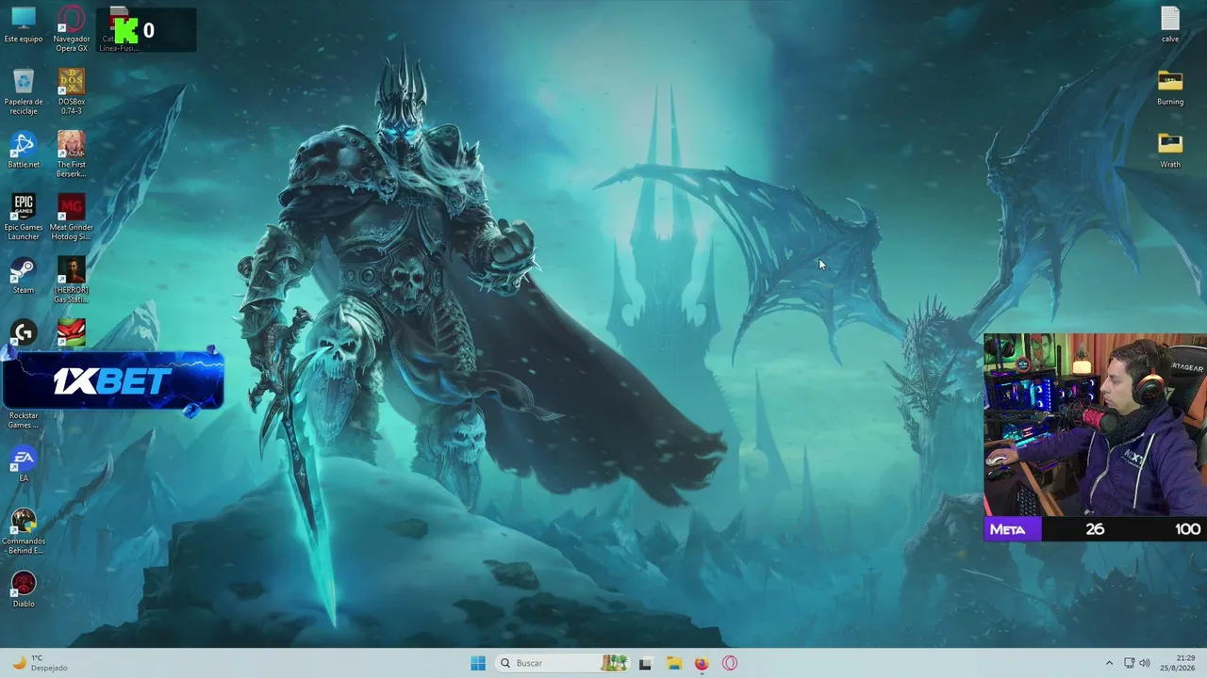The width and height of the screenshot is (1207, 678).
Task: Open the Este equipo desktop icon
Action: pyautogui.click(x=24, y=25)
